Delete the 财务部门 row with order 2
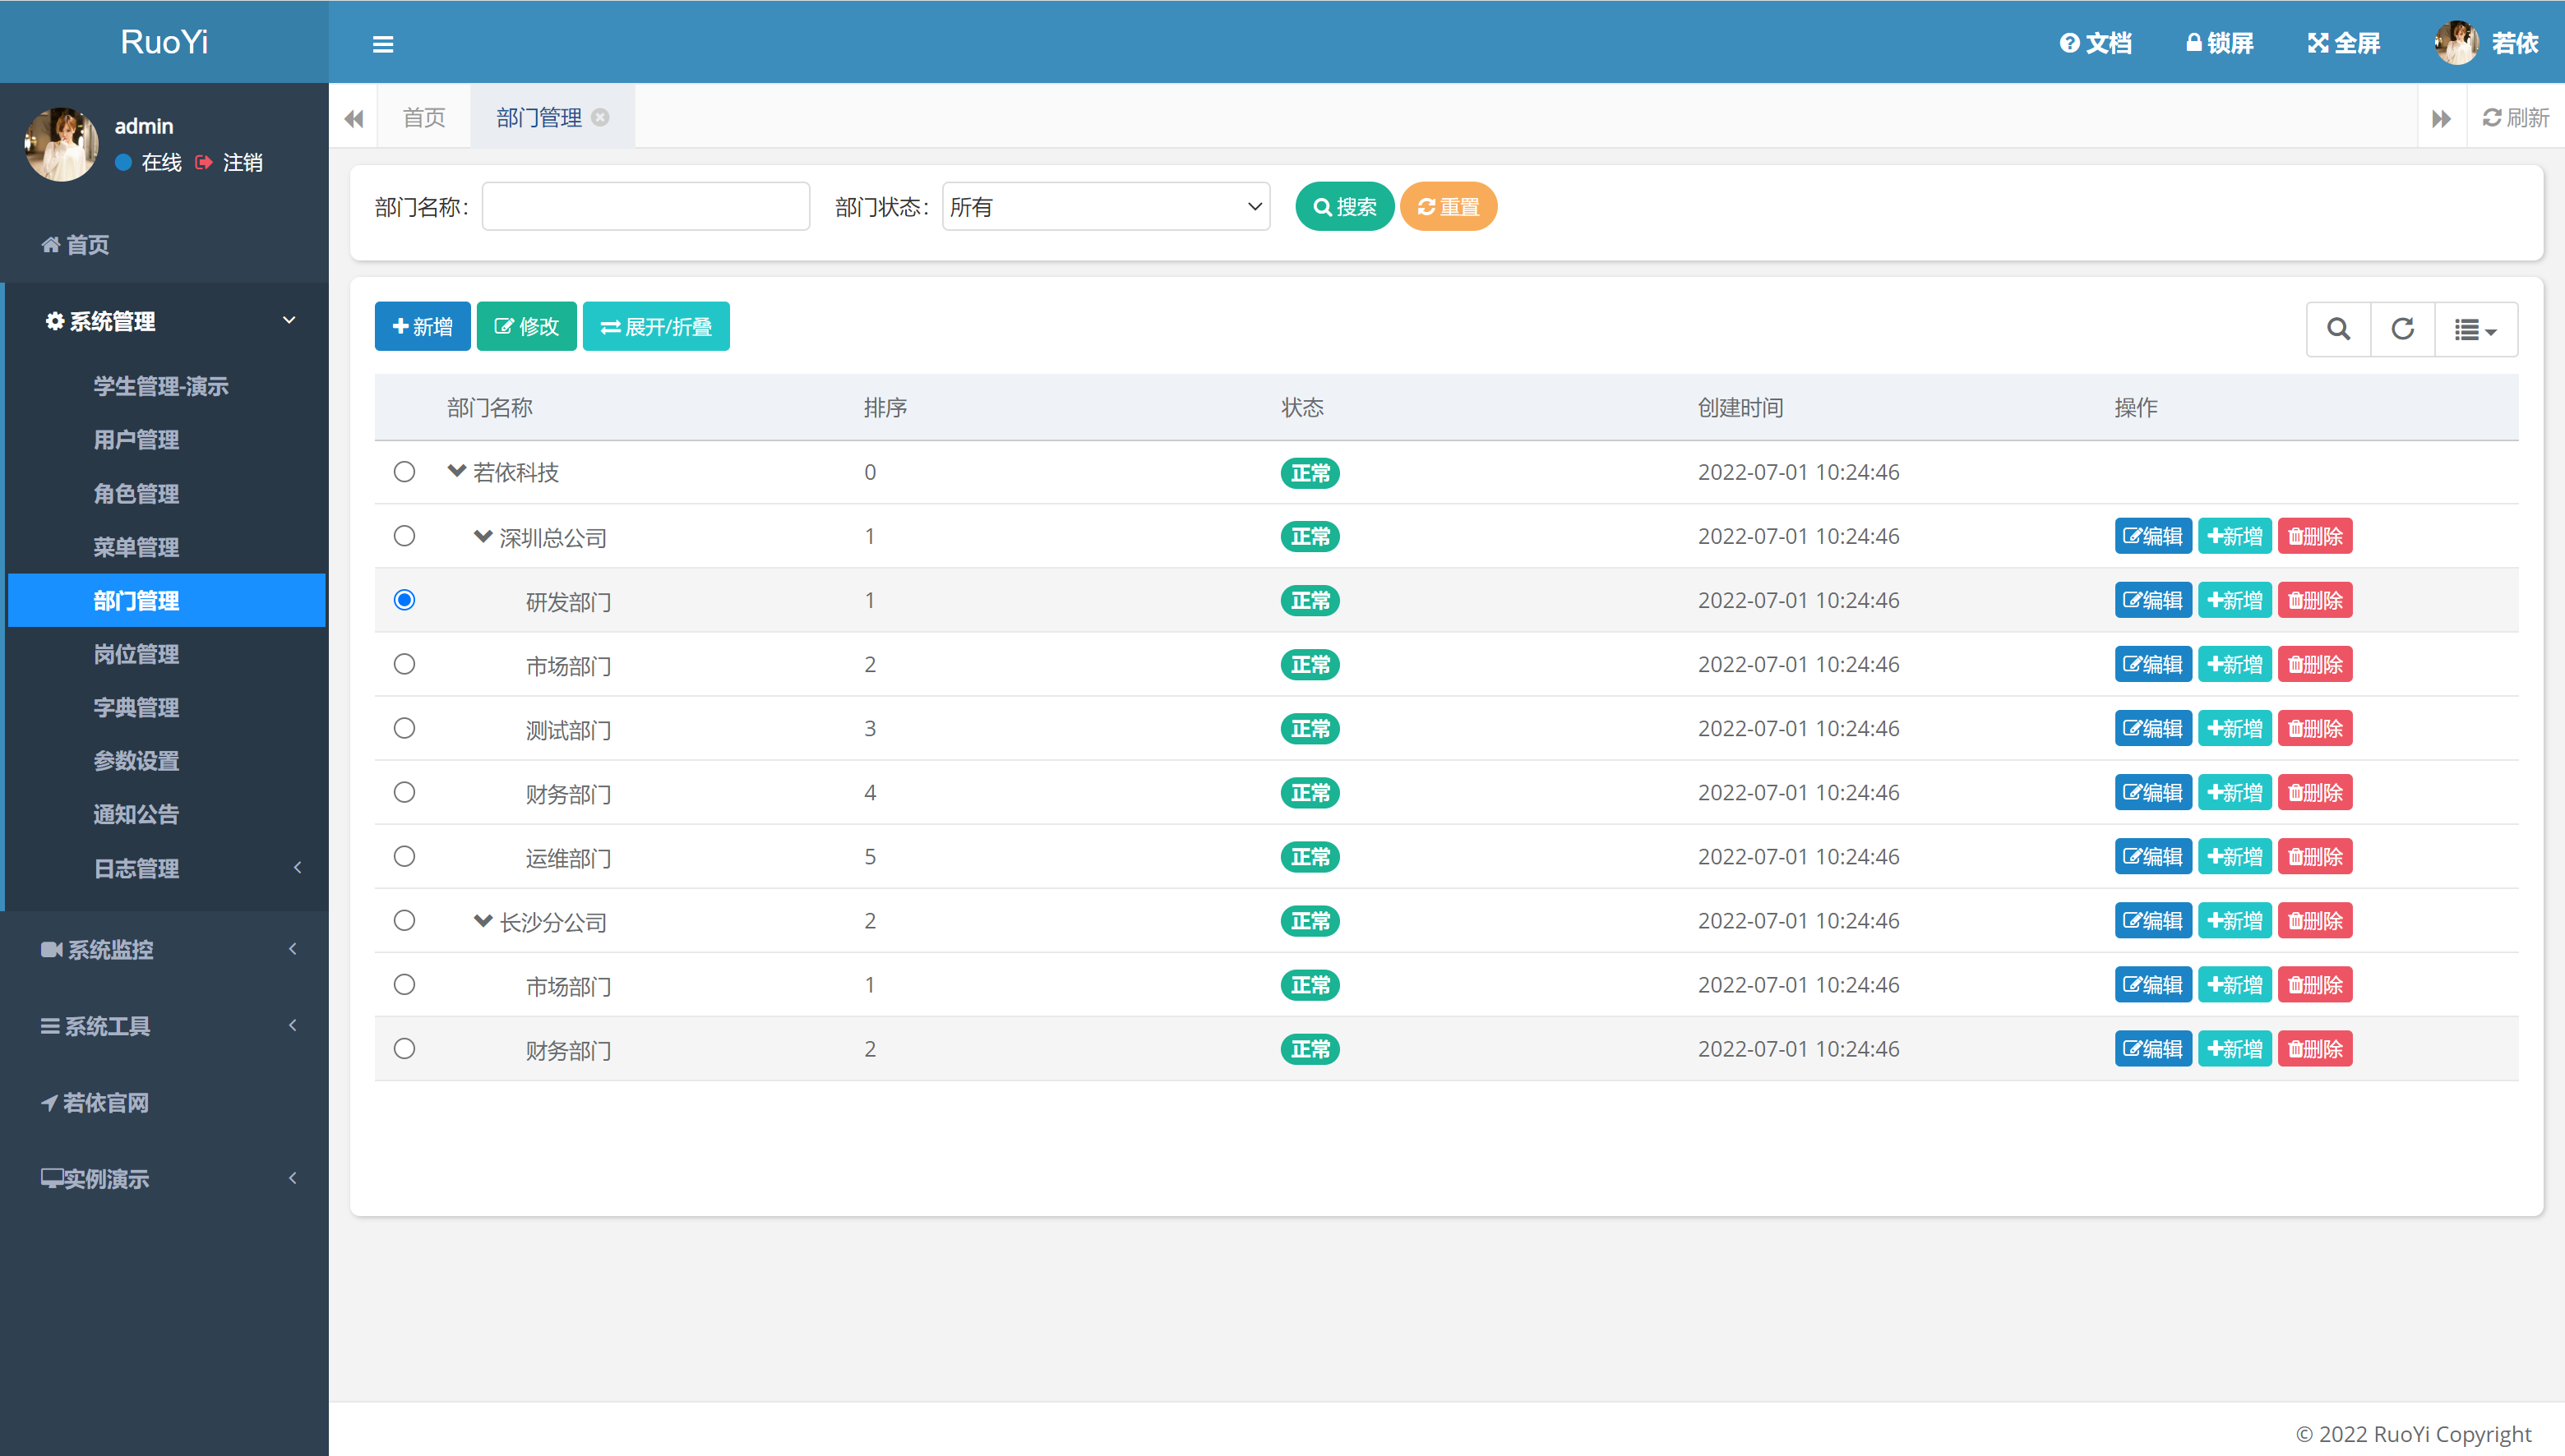Image resolution: width=2565 pixels, height=1456 pixels. [2315, 1048]
